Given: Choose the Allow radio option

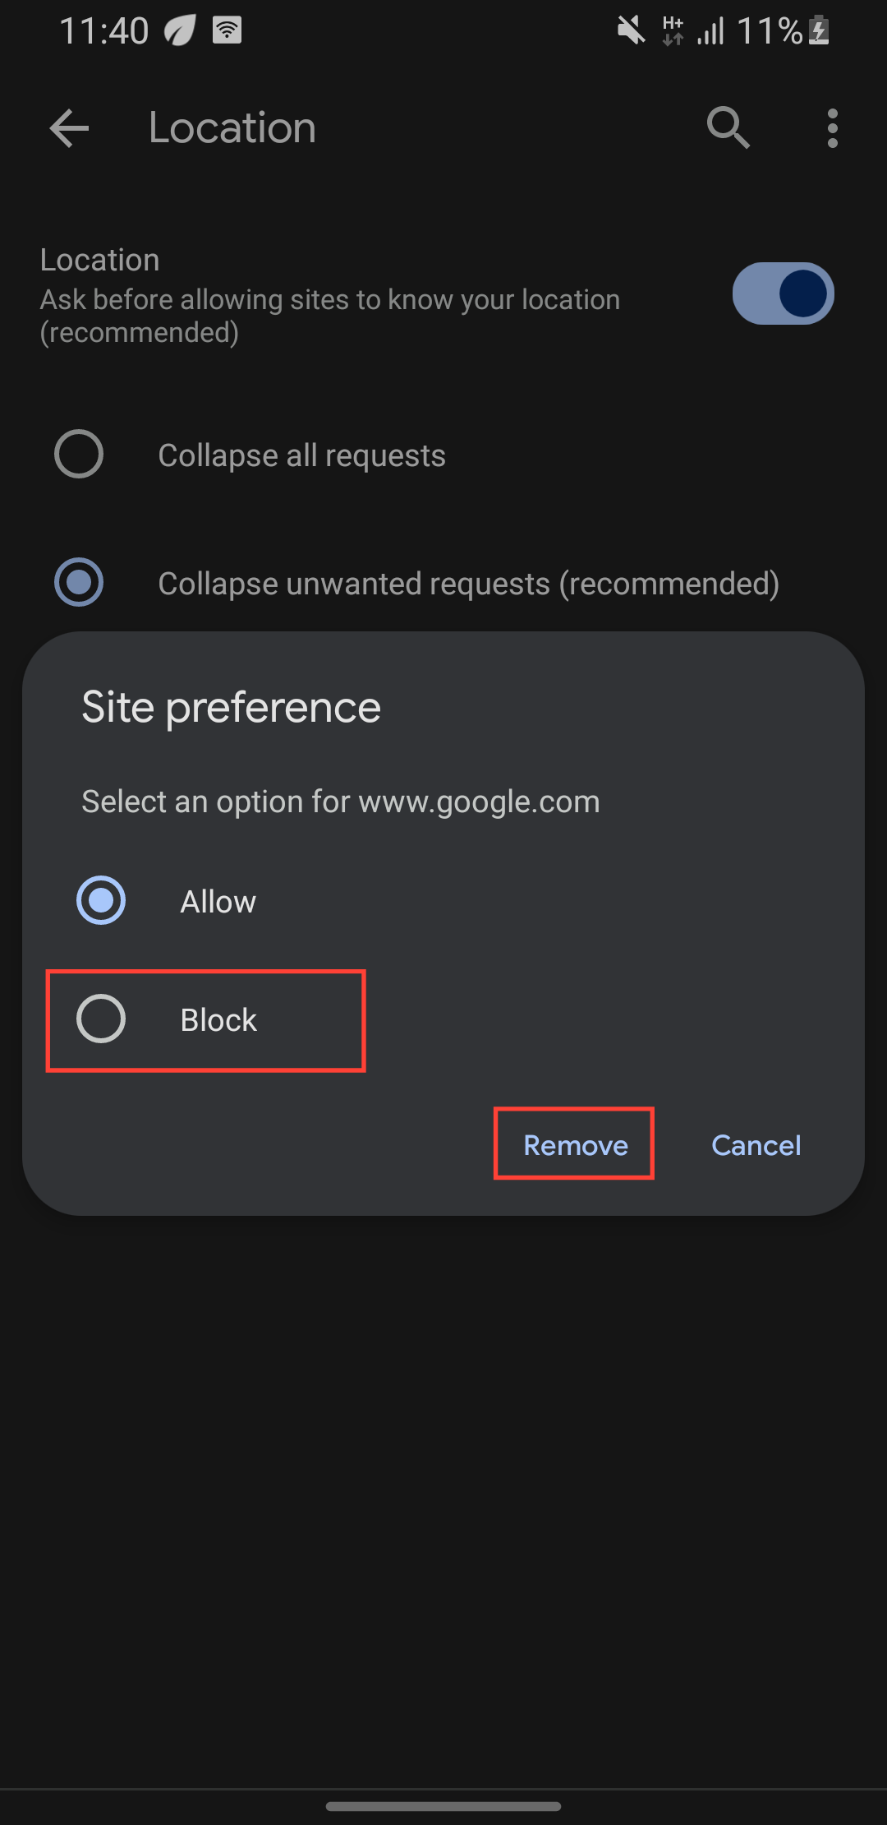Looking at the screenshot, I should tap(101, 900).
